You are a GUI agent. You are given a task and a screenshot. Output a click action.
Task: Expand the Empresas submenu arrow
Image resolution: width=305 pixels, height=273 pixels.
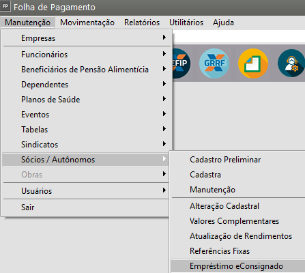click(x=164, y=38)
